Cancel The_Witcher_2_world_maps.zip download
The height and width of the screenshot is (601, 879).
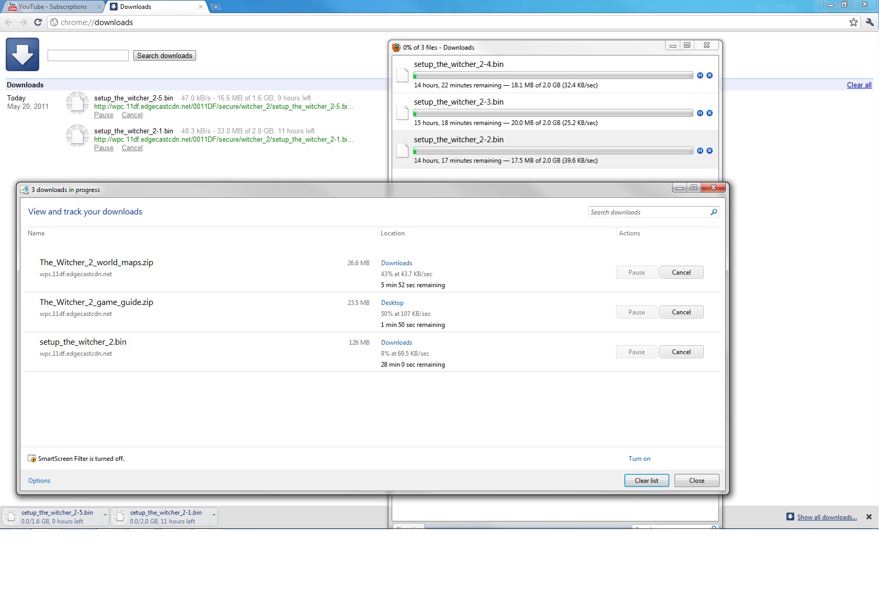click(681, 273)
